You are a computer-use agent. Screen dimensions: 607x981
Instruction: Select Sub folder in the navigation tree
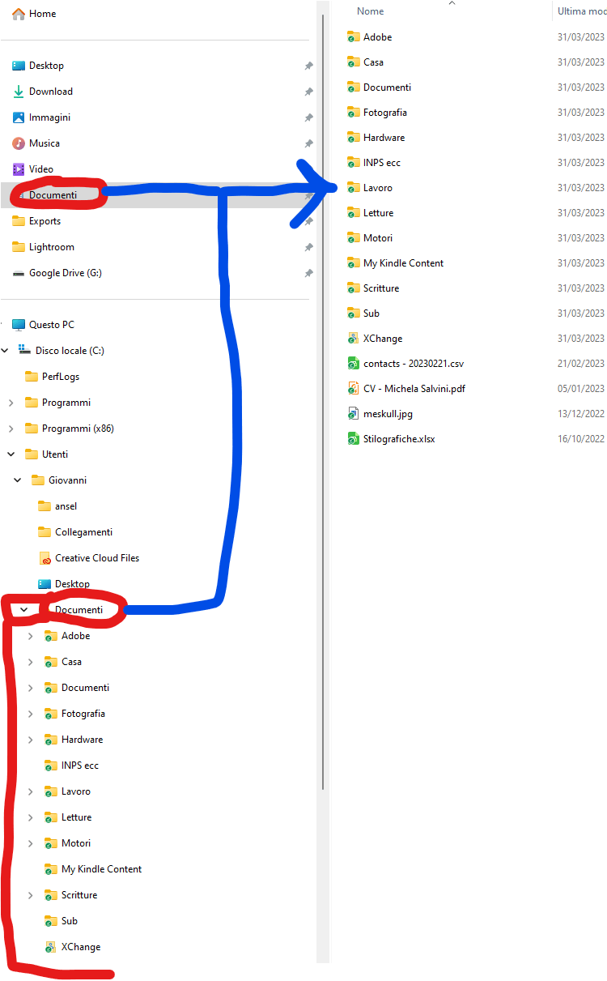(x=61, y=921)
